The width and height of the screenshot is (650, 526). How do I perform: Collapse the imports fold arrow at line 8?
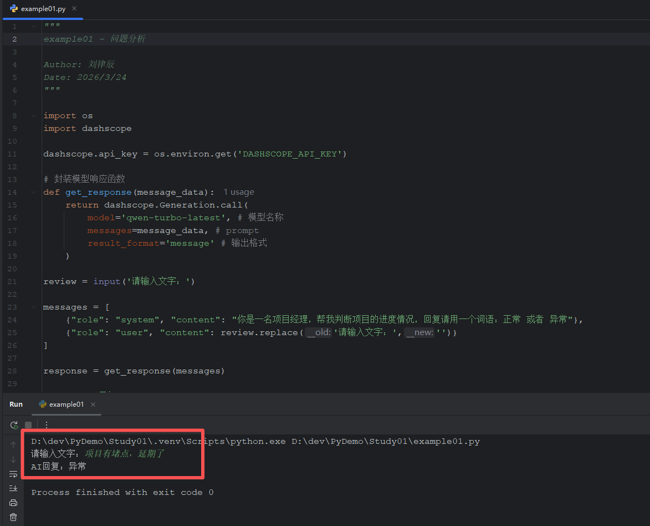[x=34, y=115]
